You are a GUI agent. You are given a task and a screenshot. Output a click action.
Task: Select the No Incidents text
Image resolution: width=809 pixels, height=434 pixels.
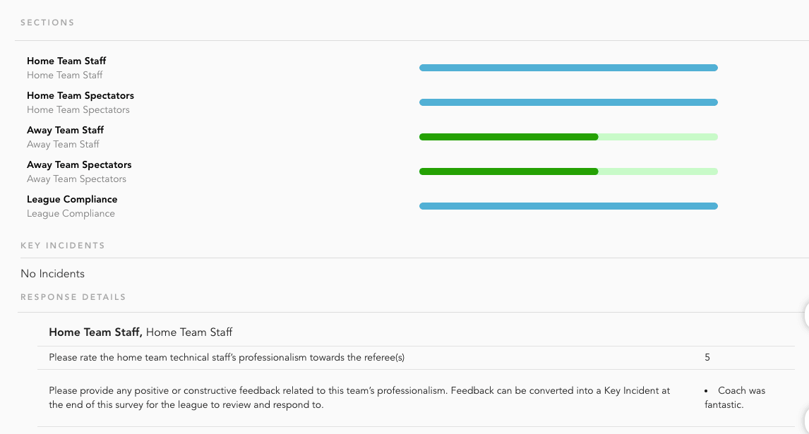click(x=53, y=274)
